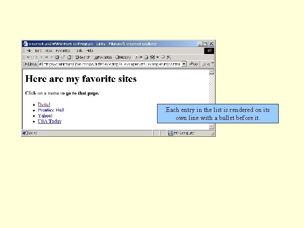Click the My Computer zone icon
The width and height of the screenshot is (304, 228).
click(x=171, y=133)
